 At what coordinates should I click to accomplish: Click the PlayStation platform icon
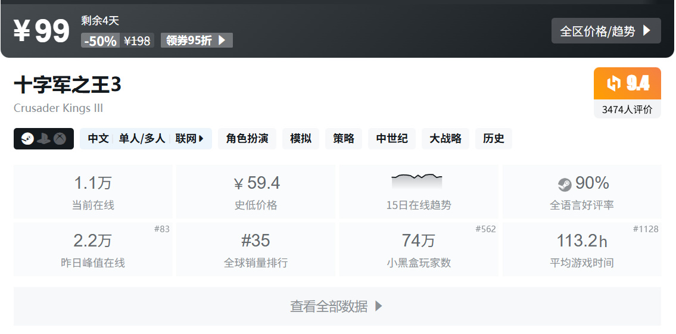[x=43, y=139]
